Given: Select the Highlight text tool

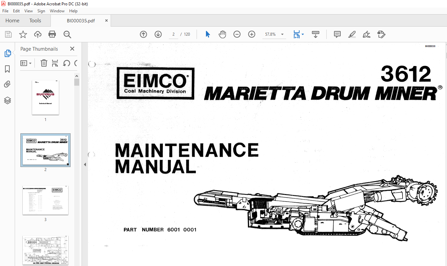Looking at the screenshot, I should [x=352, y=34].
